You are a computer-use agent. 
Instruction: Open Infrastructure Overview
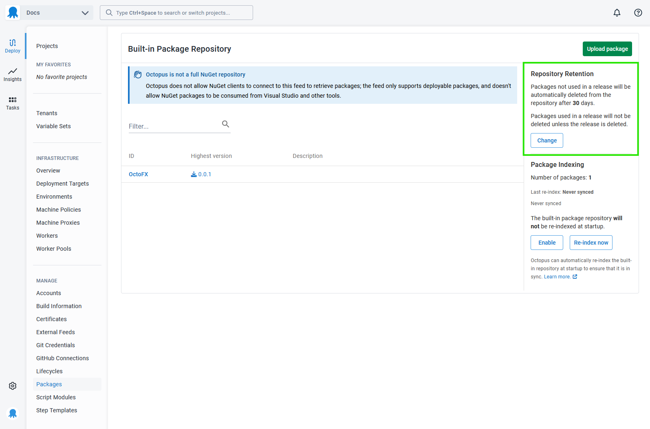pos(48,171)
